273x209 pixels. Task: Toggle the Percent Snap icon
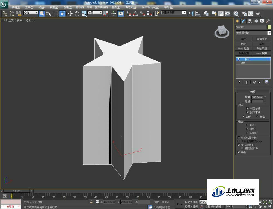(142, 13)
